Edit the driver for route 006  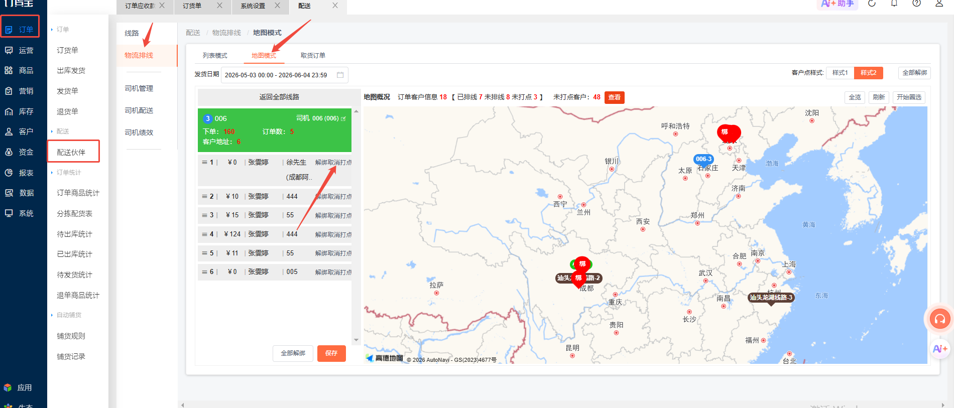click(343, 118)
